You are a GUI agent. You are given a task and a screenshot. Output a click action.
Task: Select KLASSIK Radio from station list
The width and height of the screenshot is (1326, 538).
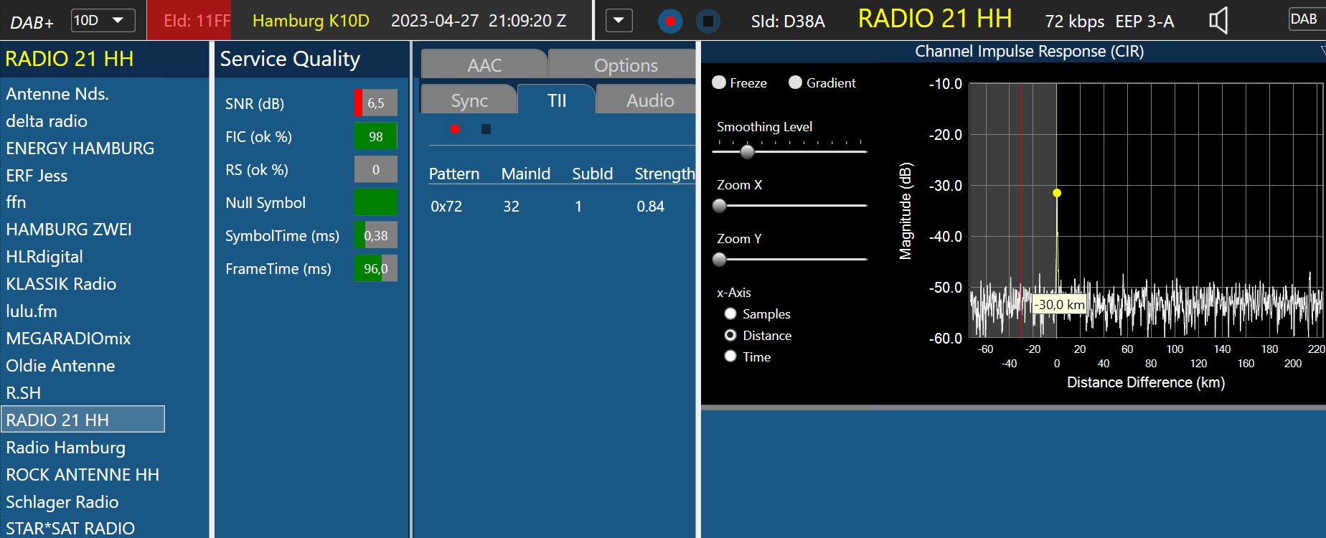click(61, 284)
